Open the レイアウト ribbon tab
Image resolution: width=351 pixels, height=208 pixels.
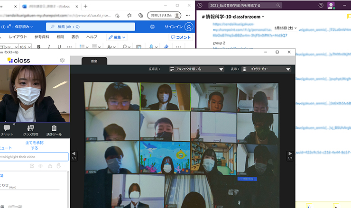[18, 37]
